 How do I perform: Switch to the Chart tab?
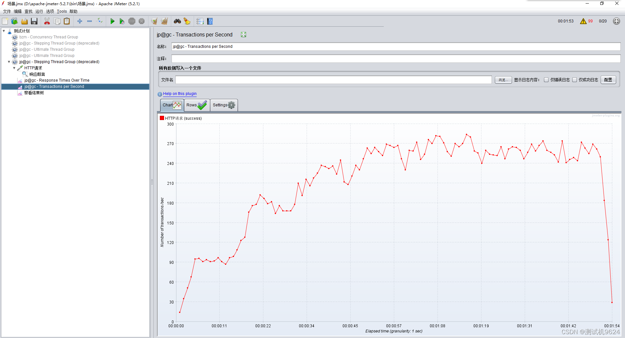coord(172,105)
